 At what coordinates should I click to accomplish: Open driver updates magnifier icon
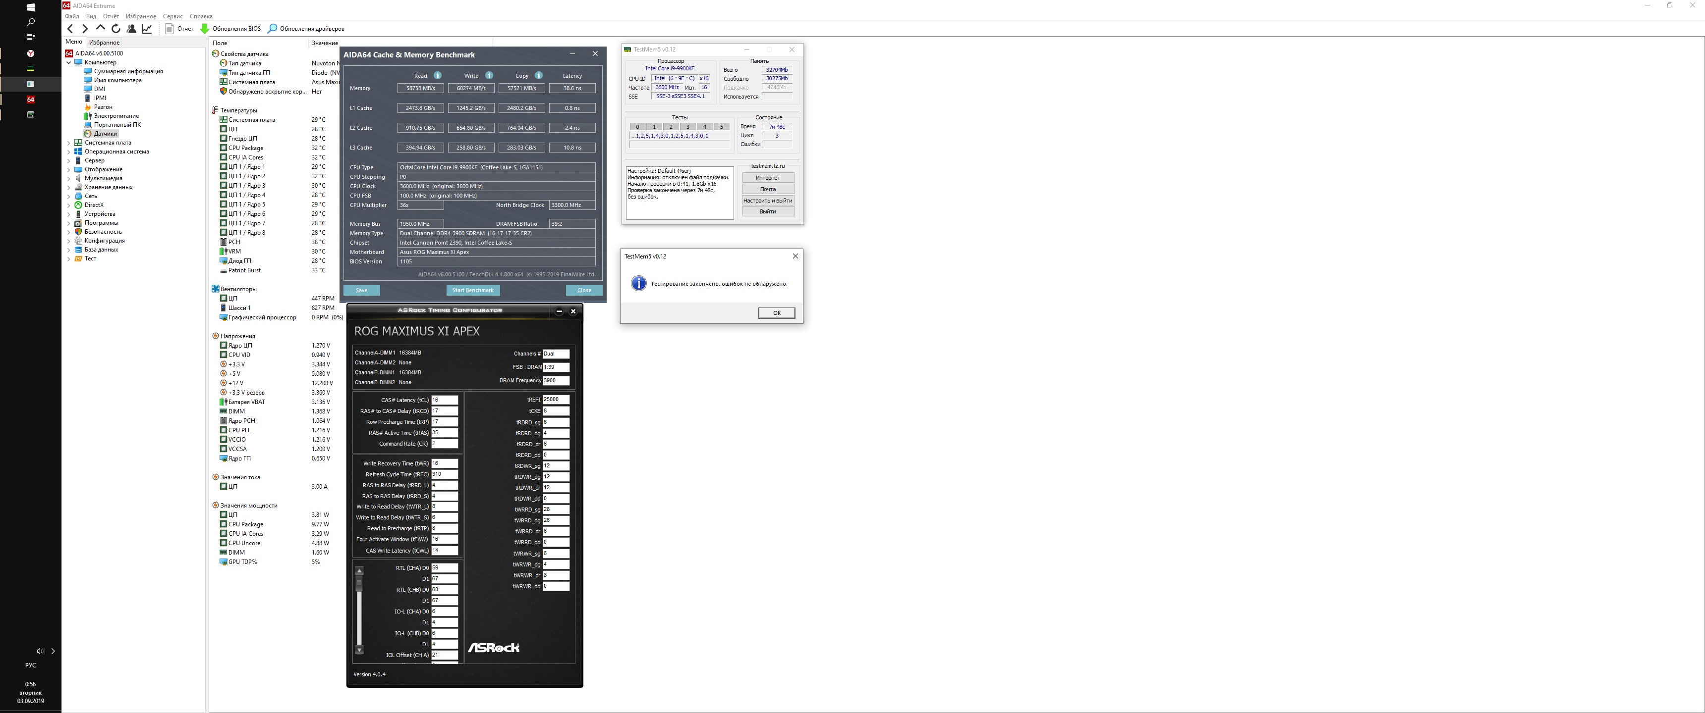272,28
